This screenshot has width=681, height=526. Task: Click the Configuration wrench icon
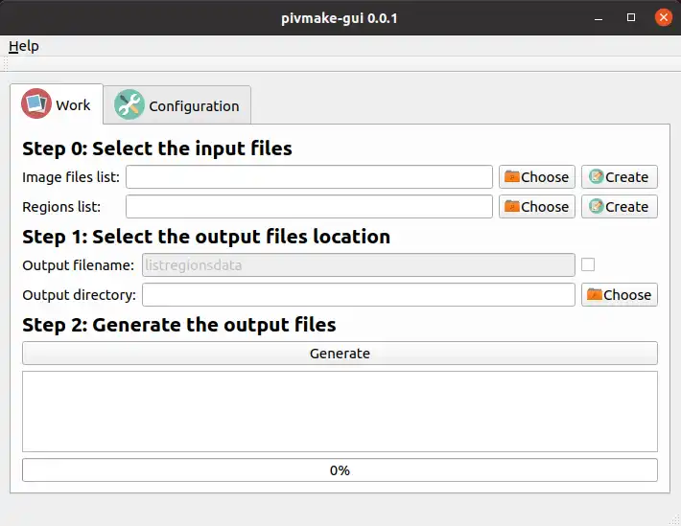(x=129, y=105)
